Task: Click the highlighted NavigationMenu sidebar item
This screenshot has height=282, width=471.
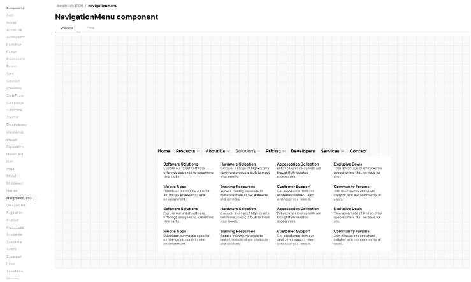Action: [x=19, y=198]
